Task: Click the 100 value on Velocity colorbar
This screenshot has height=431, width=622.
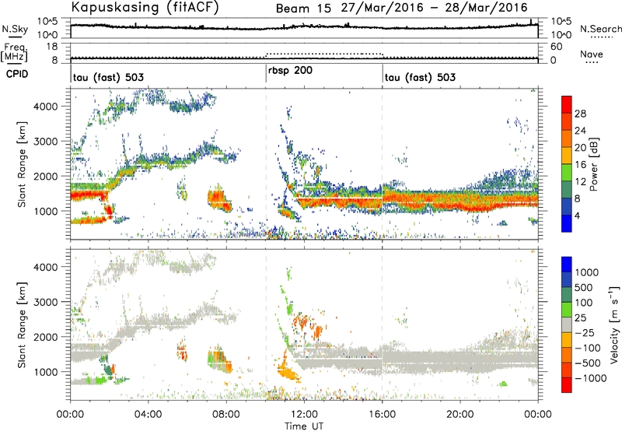Action: coord(584,303)
